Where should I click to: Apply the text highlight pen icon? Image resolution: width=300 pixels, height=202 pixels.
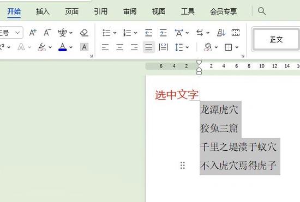pos(42,47)
